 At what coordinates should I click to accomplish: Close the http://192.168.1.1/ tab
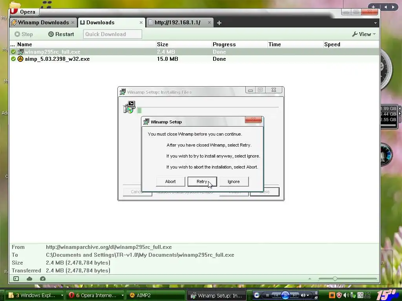point(210,23)
